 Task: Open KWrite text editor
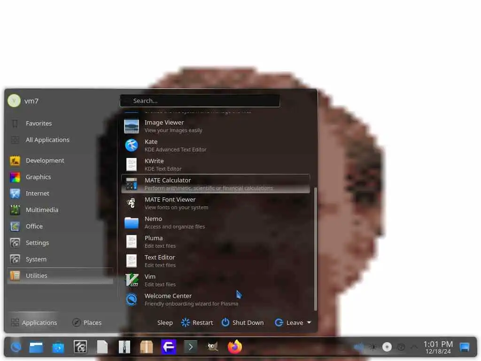tap(215, 165)
